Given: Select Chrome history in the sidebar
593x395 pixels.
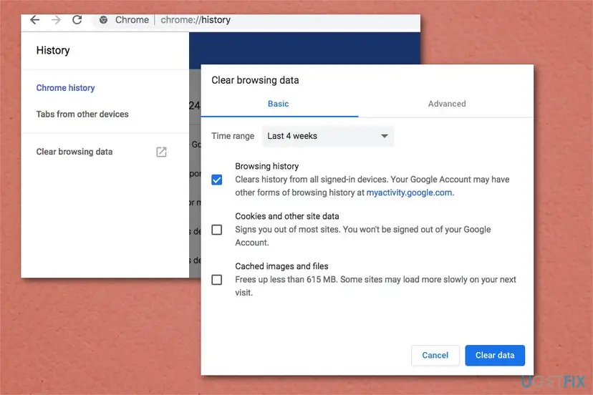Looking at the screenshot, I should tap(65, 88).
